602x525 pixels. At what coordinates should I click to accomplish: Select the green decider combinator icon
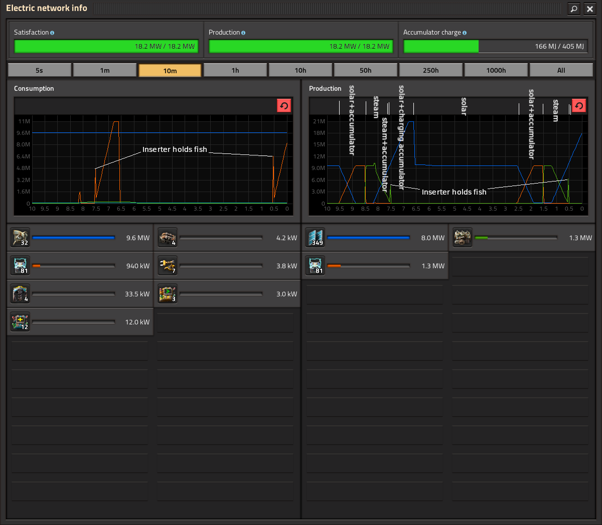point(168,294)
